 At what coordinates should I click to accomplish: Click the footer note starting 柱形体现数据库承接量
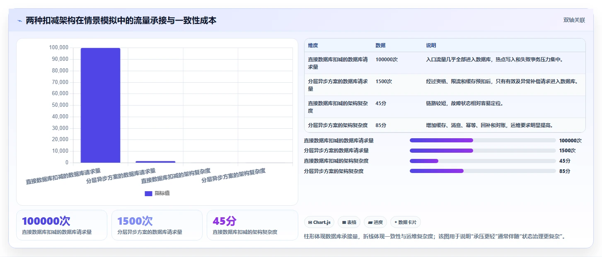pos(435,236)
